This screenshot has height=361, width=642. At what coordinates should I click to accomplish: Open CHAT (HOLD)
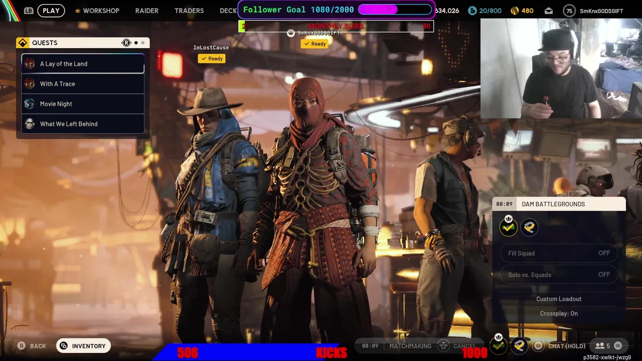(567, 346)
